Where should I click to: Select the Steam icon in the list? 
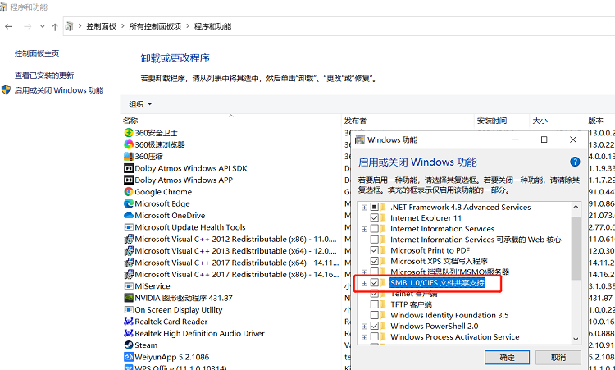coord(129,345)
